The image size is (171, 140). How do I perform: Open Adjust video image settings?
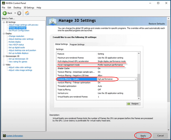tap(20, 70)
